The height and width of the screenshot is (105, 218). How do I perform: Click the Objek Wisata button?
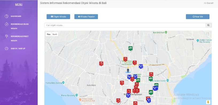pos(59,17)
